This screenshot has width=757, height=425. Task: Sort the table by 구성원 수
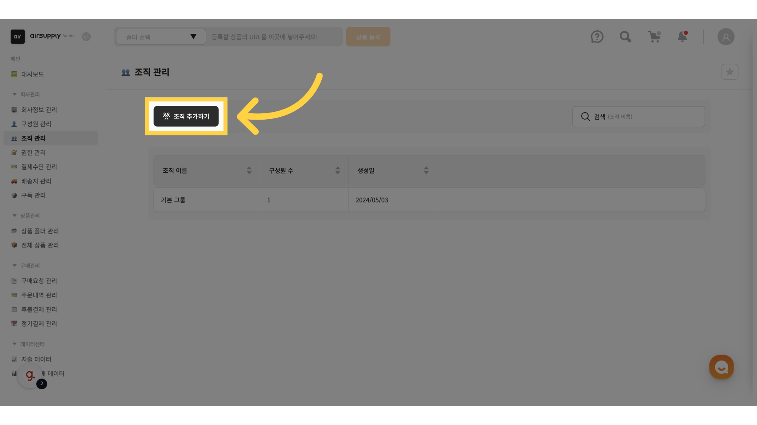tap(337, 170)
